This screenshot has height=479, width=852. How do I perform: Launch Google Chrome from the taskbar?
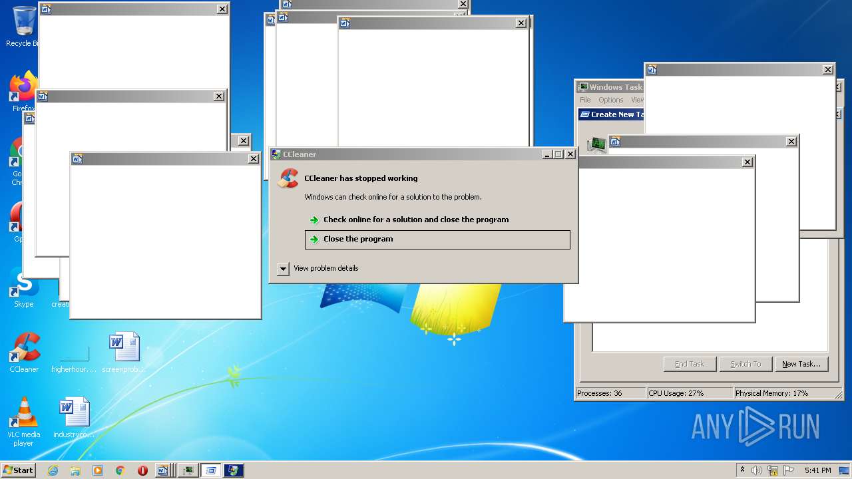pyautogui.click(x=120, y=470)
